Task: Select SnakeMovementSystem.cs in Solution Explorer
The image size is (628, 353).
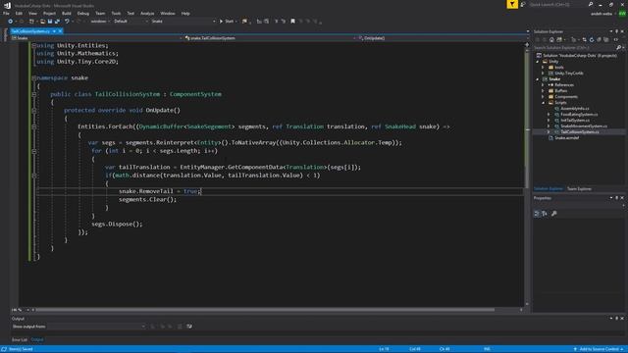Action: [583, 126]
